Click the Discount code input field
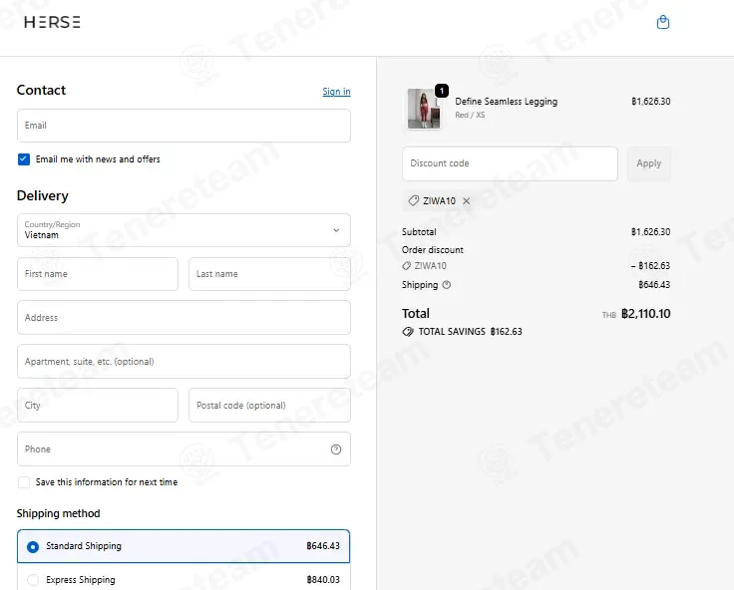The height and width of the screenshot is (590, 734). 510,163
